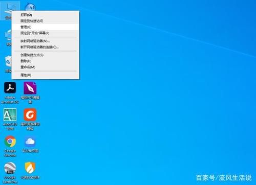This screenshot has height=185, width=256.
Task: Select 固定到快速访问 menu entry
Action: [45, 21]
